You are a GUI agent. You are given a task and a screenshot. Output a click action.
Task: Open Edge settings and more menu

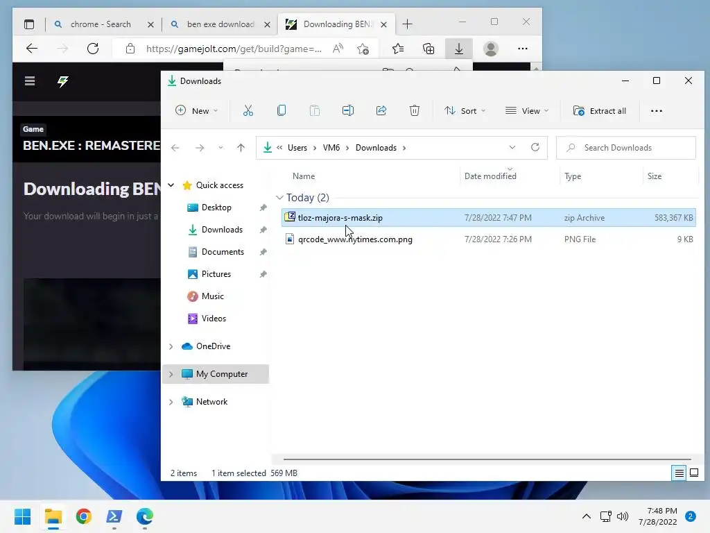click(x=523, y=49)
